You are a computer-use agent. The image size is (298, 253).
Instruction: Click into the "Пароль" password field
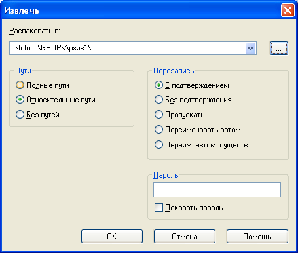217,189
